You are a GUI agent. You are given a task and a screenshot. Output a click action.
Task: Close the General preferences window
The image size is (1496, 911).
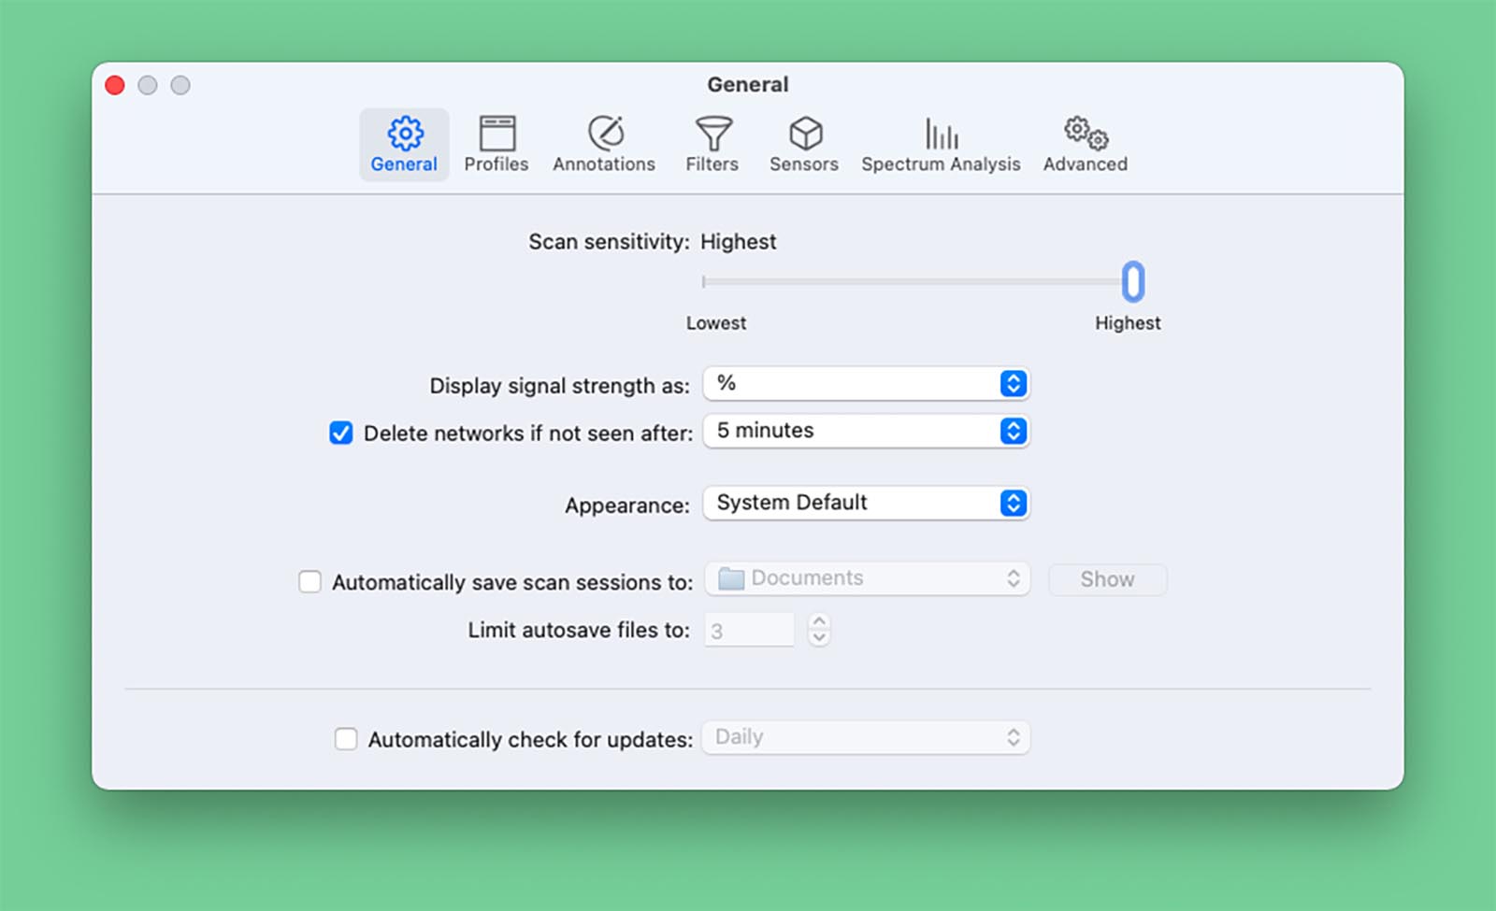[115, 85]
